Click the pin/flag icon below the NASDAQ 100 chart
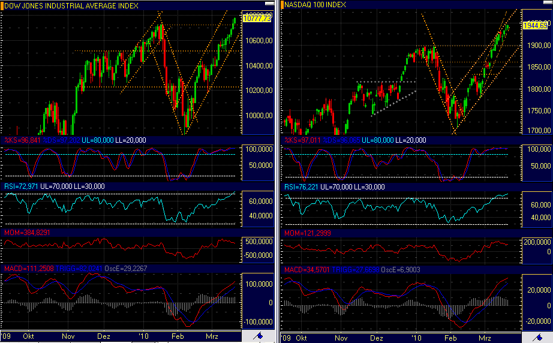The height and width of the screenshot is (343, 553). (537, 337)
